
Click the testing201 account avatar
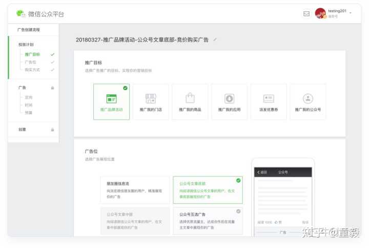320,13
